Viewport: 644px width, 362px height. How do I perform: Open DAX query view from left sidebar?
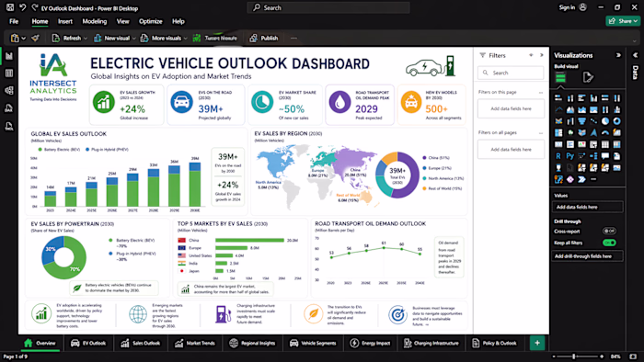coord(9,108)
